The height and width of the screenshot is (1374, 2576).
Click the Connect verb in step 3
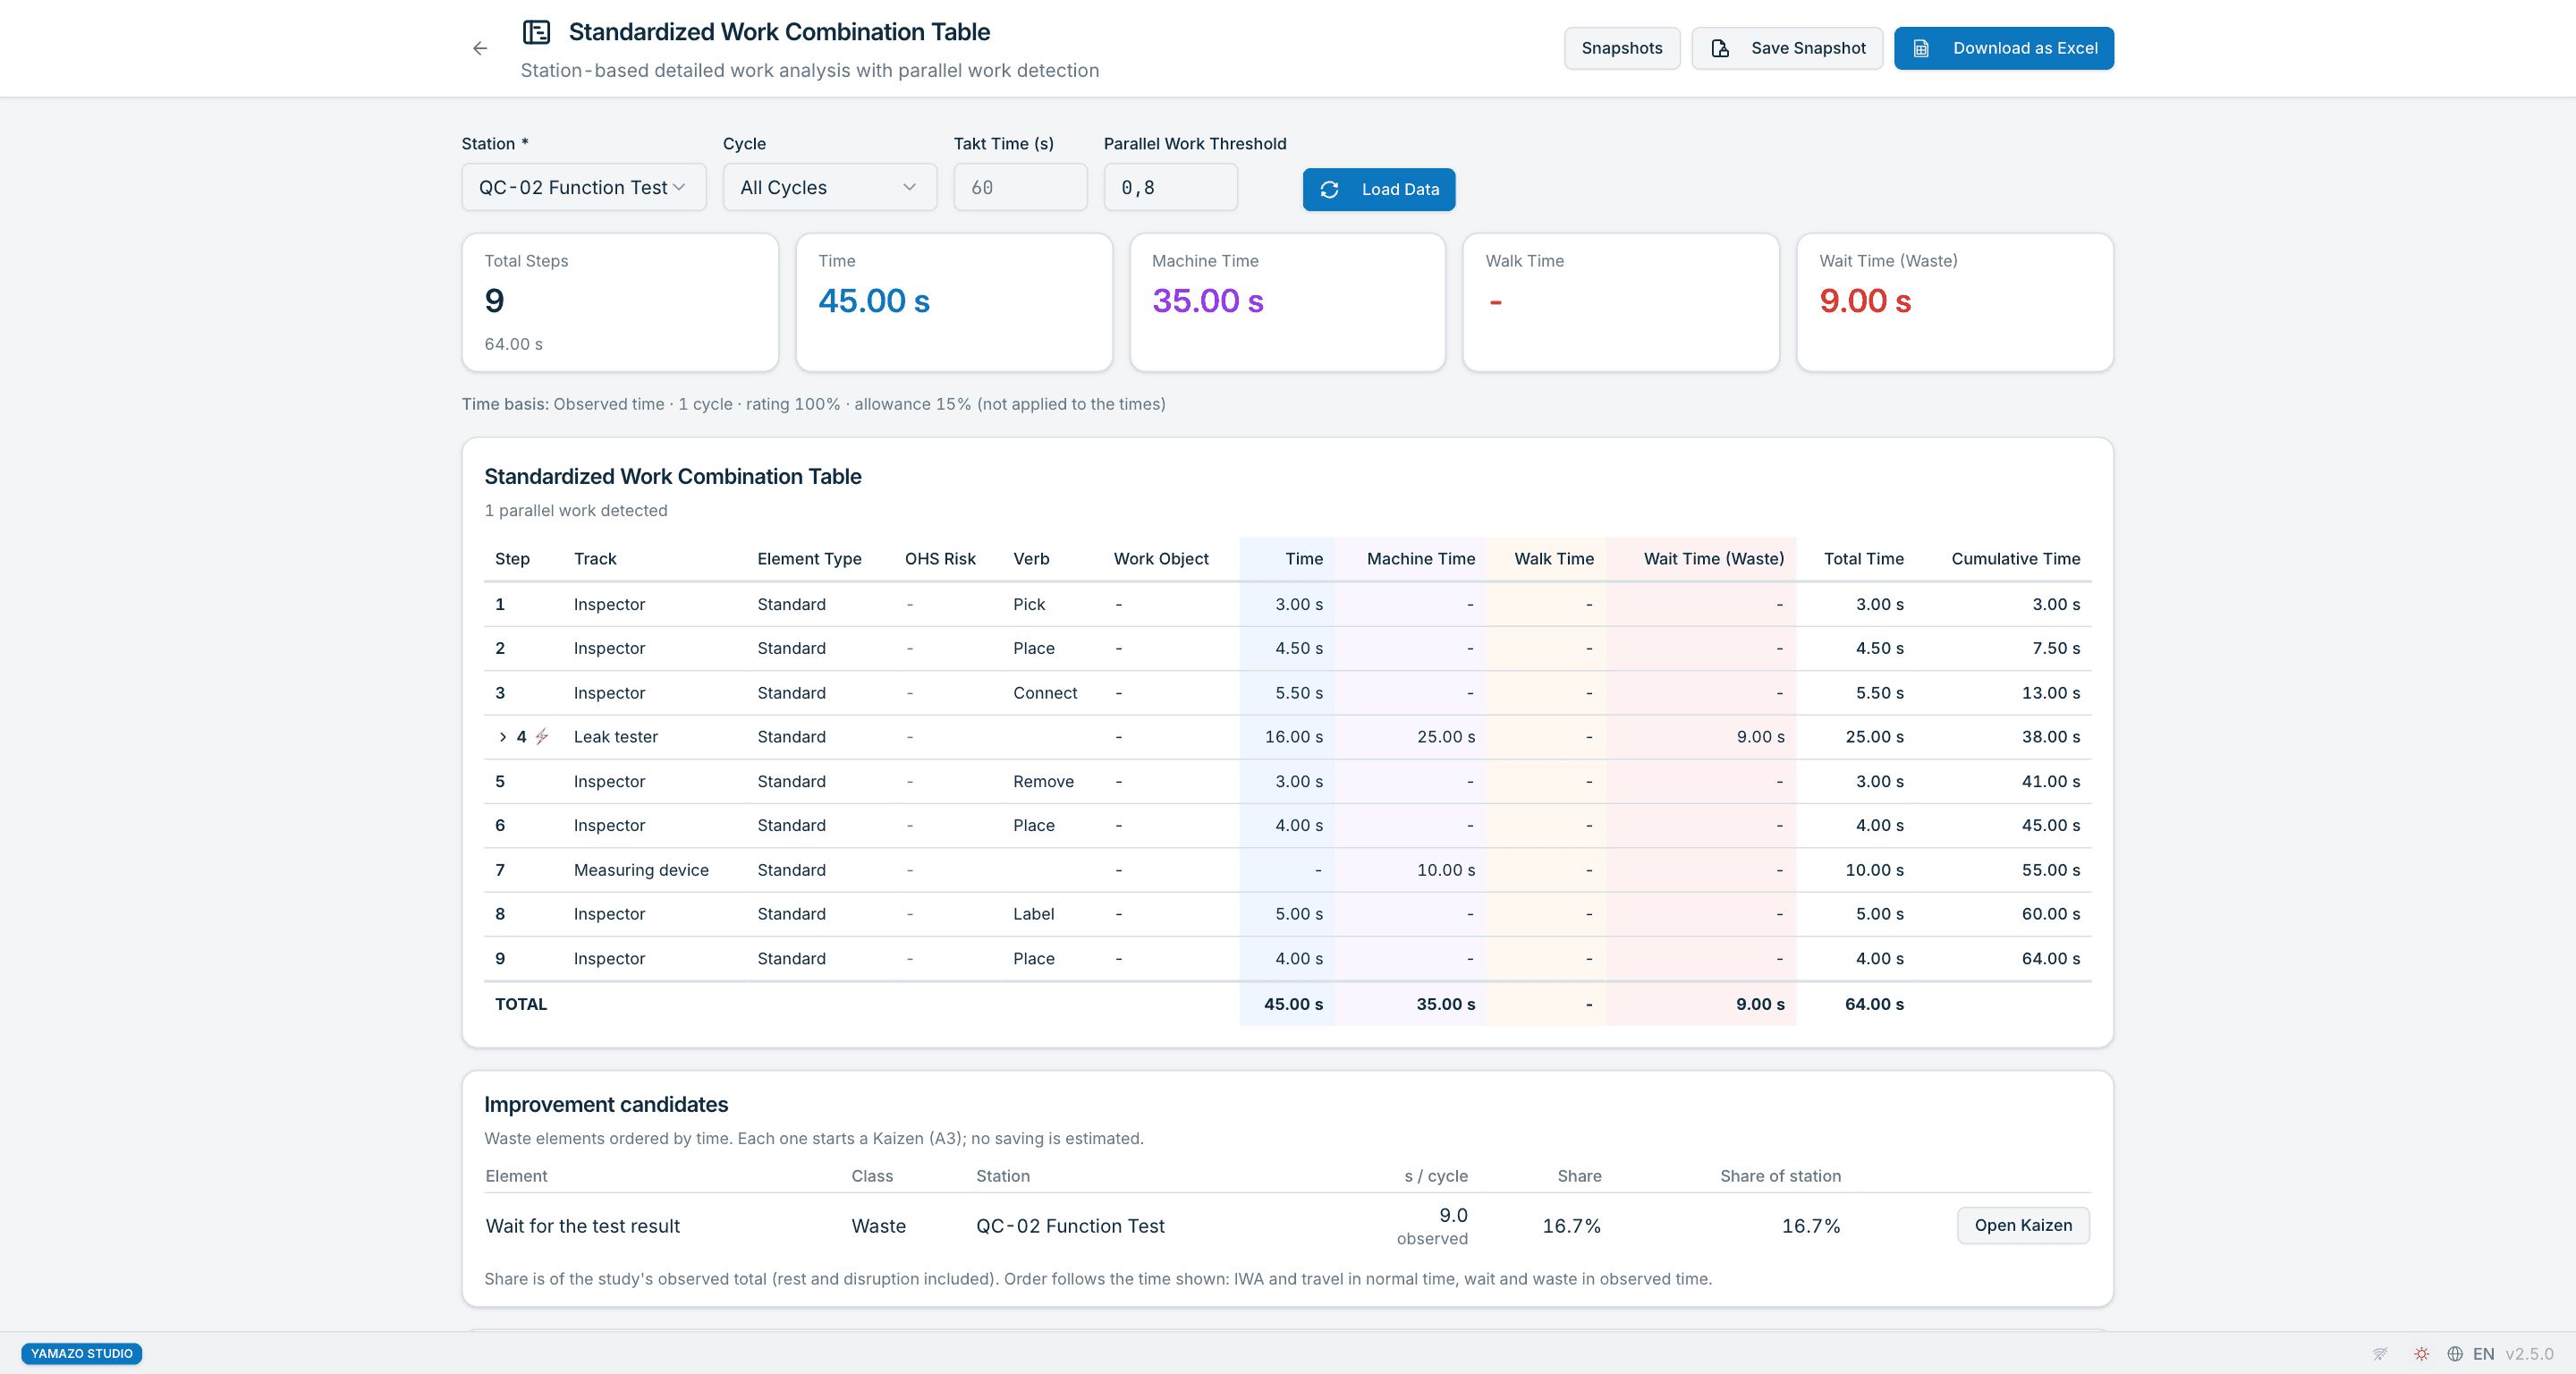click(1045, 693)
